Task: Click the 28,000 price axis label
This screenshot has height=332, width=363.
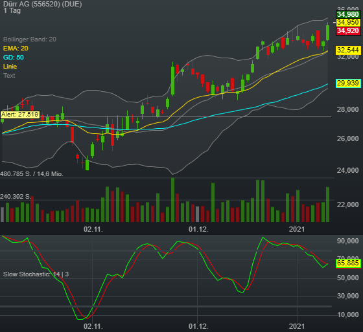Action: click(348, 109)
